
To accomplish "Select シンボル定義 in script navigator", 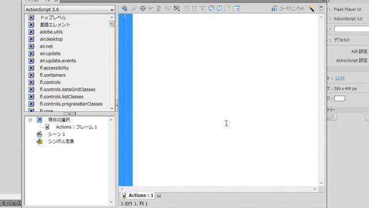I will click(61, 142).
